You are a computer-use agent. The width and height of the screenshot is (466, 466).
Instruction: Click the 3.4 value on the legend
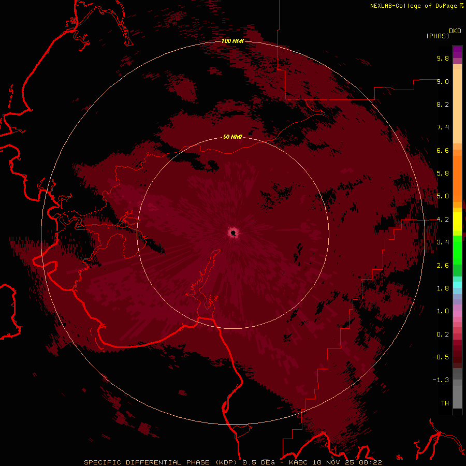point(443,242)
